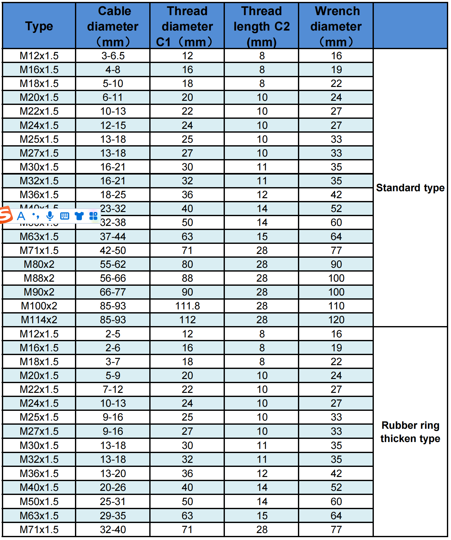451x540 pixels.
Task: Click the 'Wrench diameter (mm)' header
Action: tap(336, 26)
